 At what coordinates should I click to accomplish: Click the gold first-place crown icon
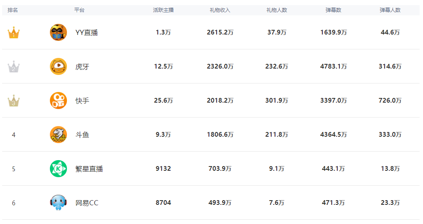[x=14, y=32]
